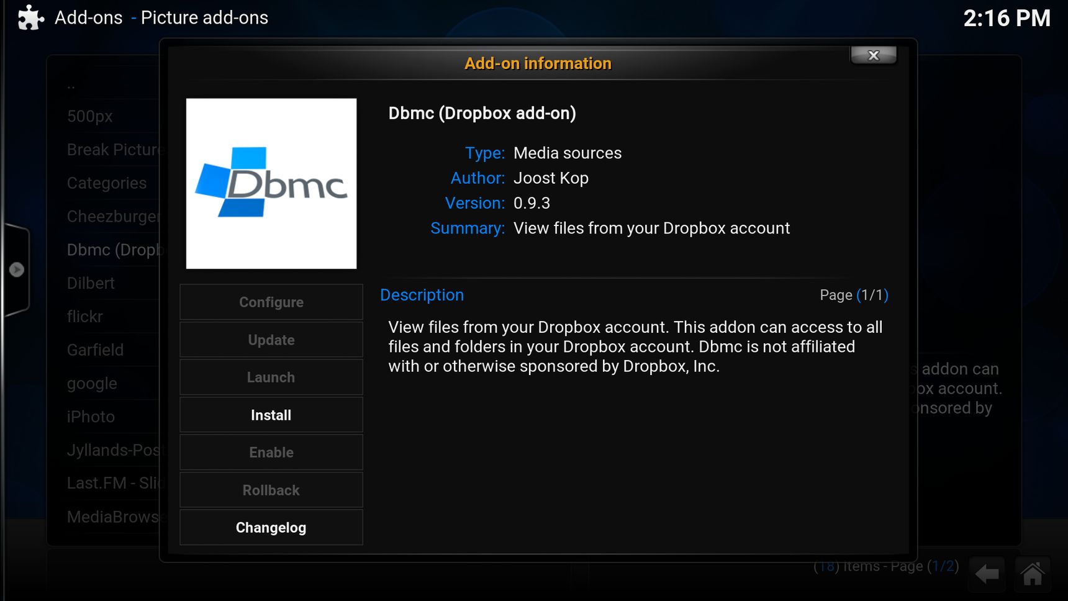This screenshot has height=601, width=1068.
Task: Click the Description heading
Action: click(x=422, y=295)
